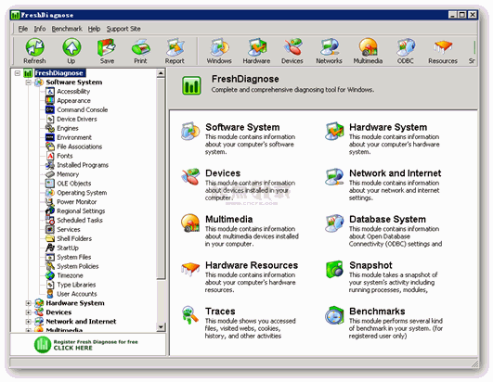Click the Hardware Resources heading link
The image size is (493, 382).
pyautogui.click(x=252, y=265)
